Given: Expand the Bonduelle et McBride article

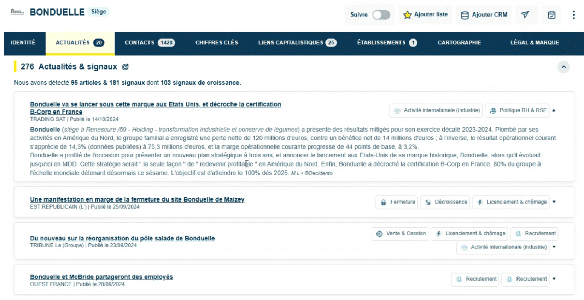Looking at the screenshot, I should [x=554, y=279].
